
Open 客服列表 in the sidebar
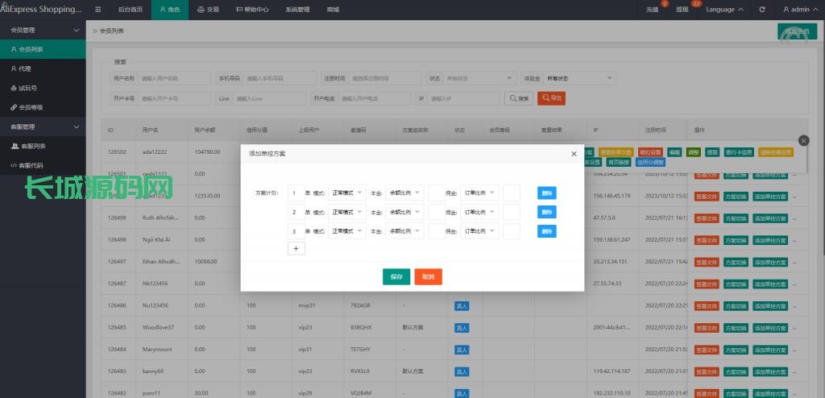[32, 146]
